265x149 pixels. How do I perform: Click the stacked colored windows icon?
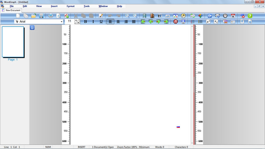[225, 22]
